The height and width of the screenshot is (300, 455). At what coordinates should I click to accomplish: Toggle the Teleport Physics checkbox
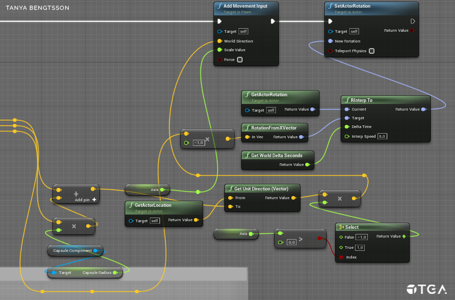(371, 51)
